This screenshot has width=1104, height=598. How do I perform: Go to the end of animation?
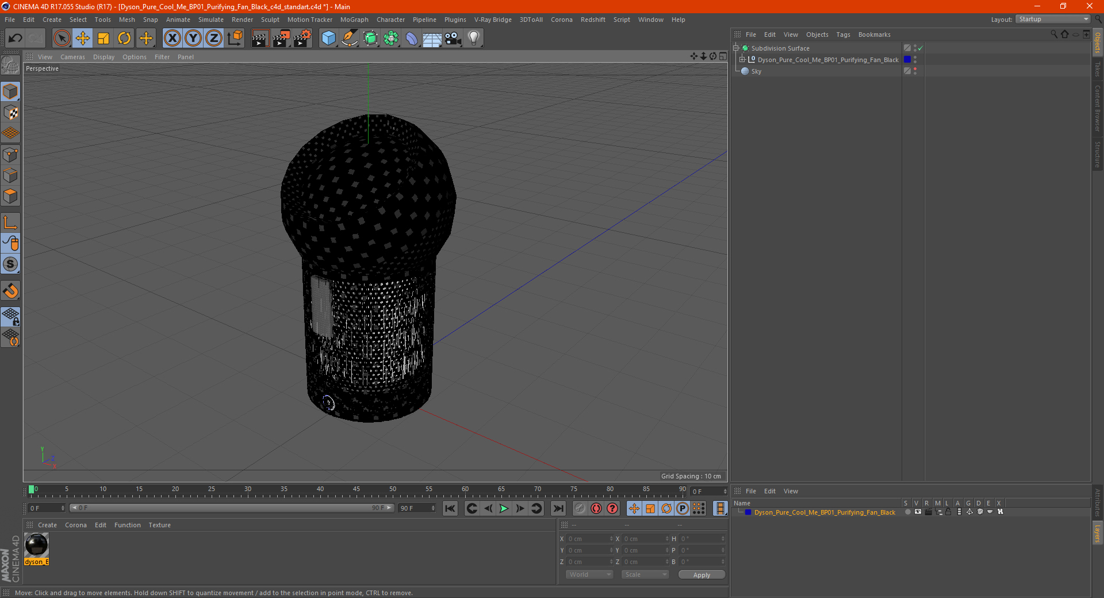(x=558, y=508)
